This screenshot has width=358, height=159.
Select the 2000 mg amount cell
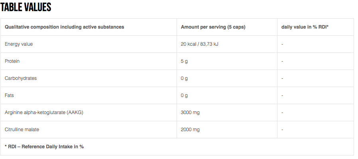(x=190, y=130)
